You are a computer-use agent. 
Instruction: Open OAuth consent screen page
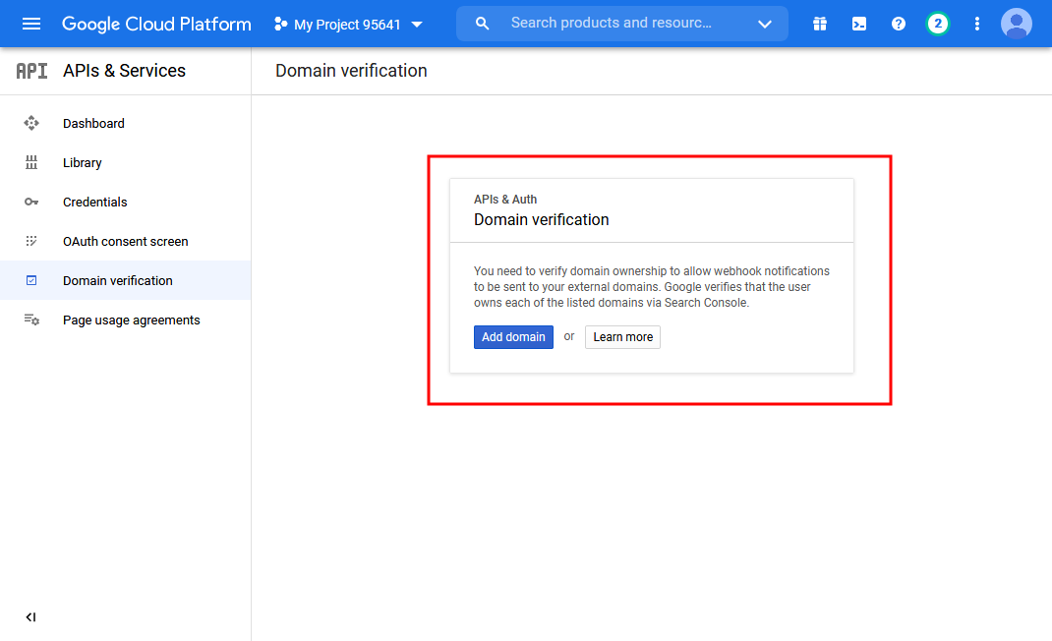click(126, 241)
